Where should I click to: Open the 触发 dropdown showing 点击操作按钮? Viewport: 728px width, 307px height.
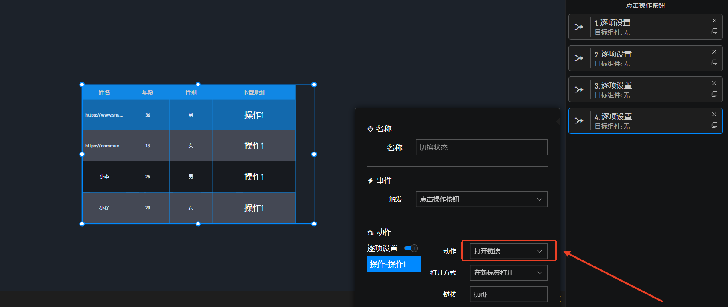[481, 199]
